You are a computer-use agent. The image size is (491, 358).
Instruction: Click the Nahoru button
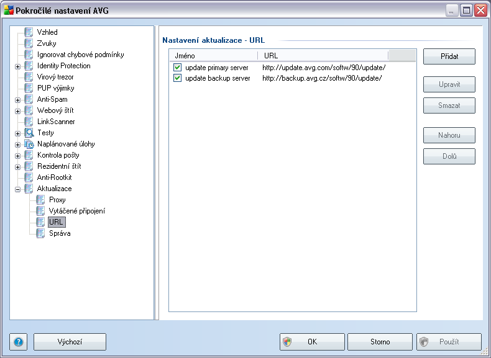coord(449,135)
